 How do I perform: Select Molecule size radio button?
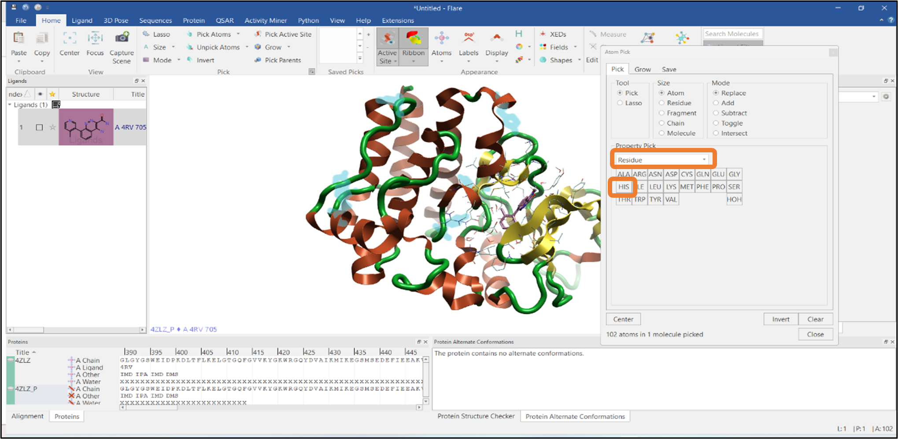tap(661, 133)
